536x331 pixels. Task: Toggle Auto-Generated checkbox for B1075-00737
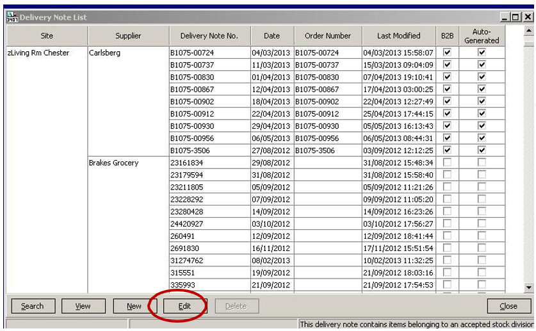482,65
